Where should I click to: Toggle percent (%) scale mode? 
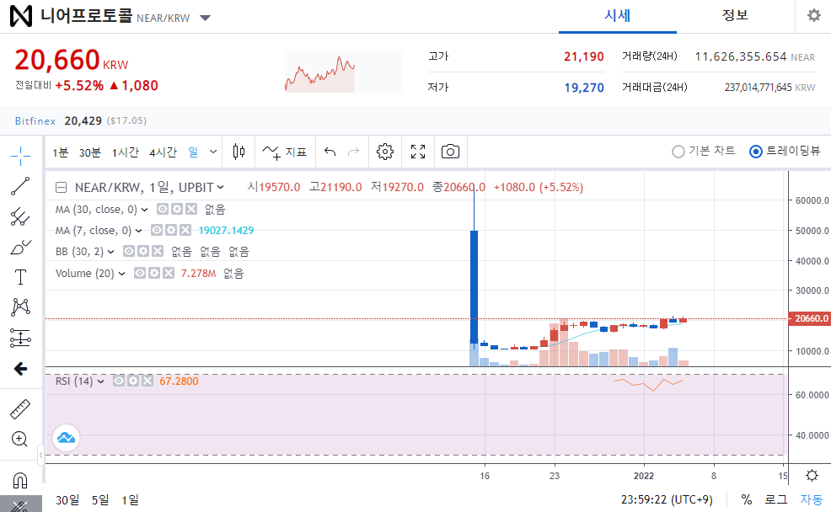[747, 499]
